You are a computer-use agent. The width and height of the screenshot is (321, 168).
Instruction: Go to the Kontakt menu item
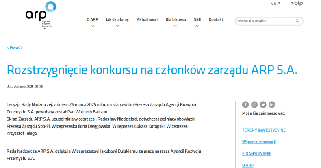point(216,19)
